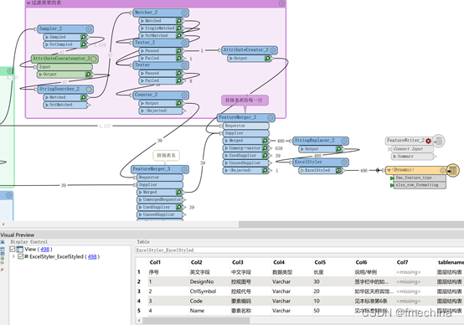Click 498 link beside View
The height and width of the screenshot is (325, 464).
point(44,250)
